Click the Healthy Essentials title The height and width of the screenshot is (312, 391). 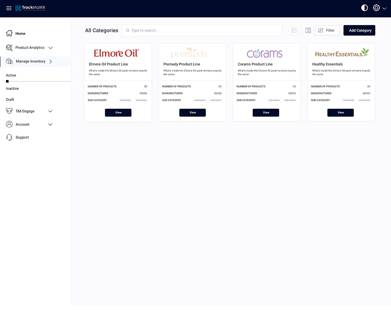pos(327,64)
